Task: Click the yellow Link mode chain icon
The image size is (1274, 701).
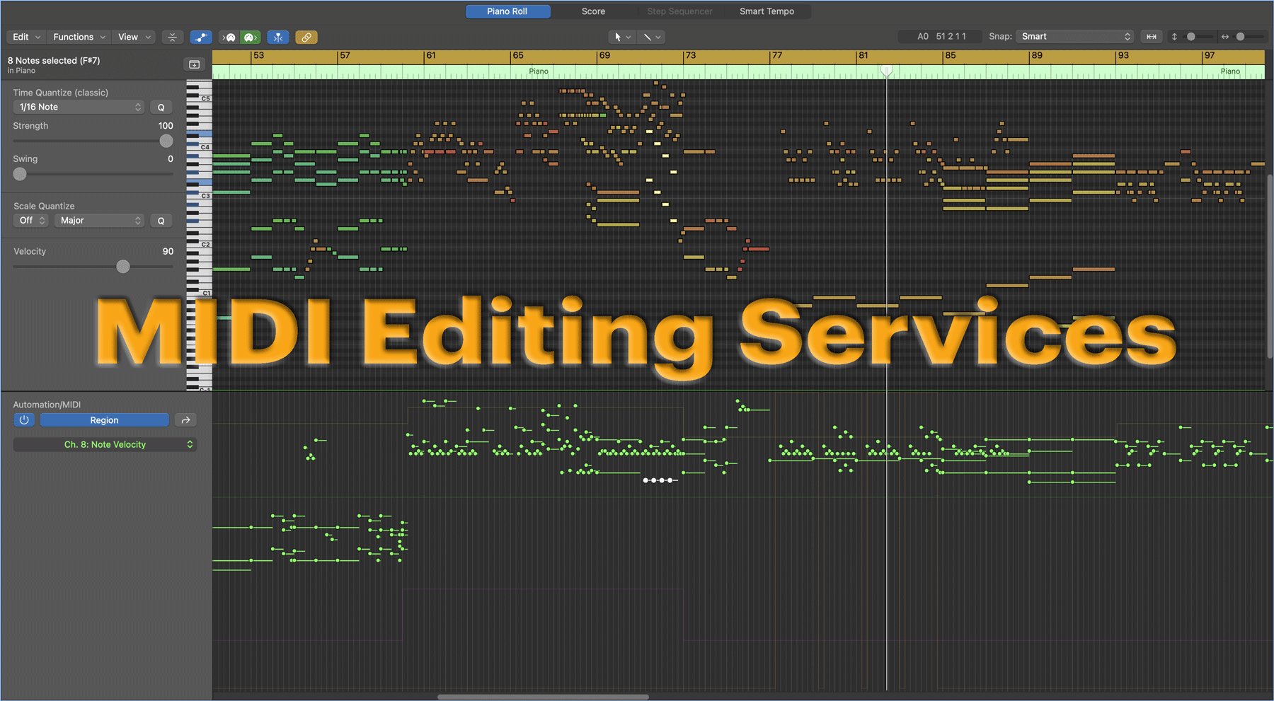Action: point(306,37)
